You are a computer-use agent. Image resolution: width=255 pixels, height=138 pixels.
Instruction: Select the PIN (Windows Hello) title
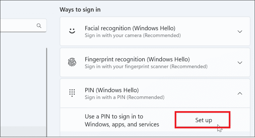click(112, 90)
